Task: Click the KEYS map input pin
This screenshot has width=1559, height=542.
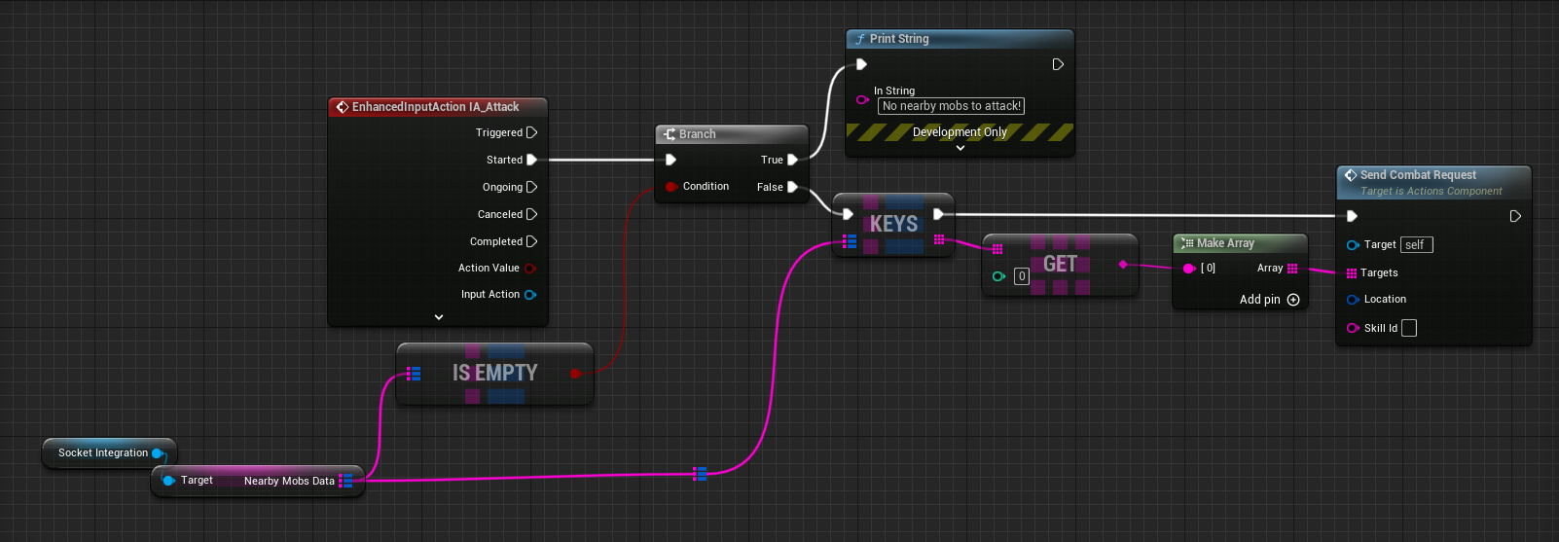Action: click(850, 240)
